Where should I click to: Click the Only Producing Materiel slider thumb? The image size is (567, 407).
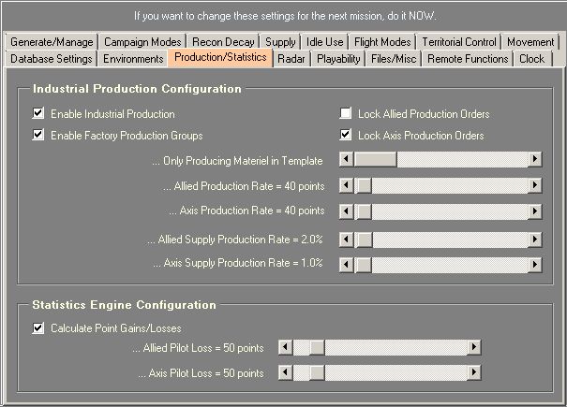point(375,160)
